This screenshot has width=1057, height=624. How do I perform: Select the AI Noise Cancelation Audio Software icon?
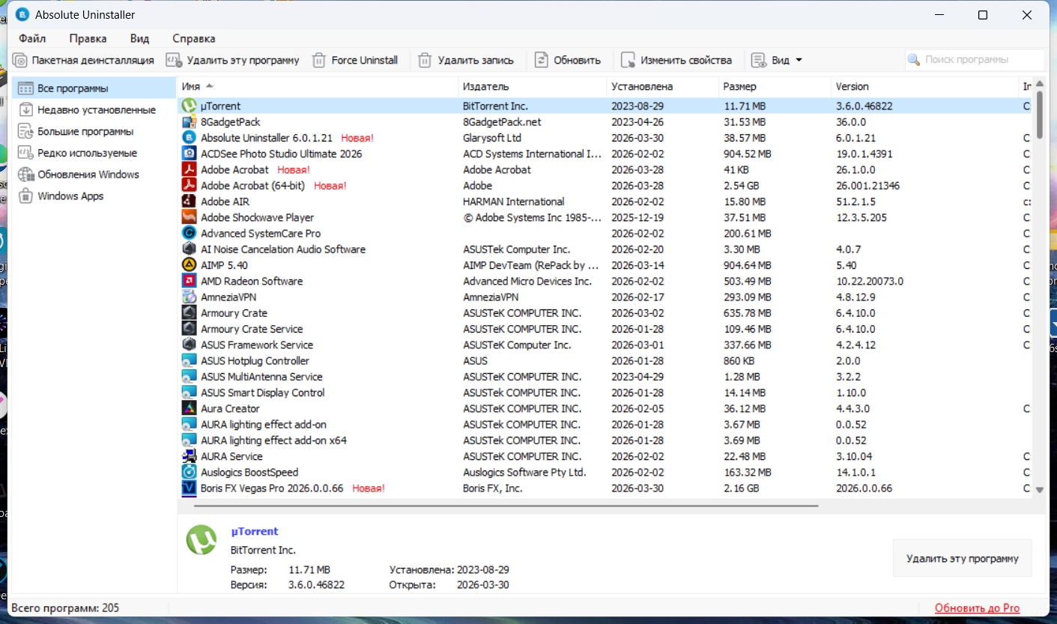click(189, 249)
